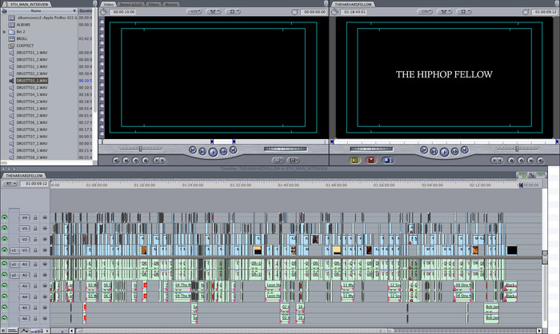Toggle Auto Select on track V2
The width and height of the screenshot is (560, 334).
coord(45,240)
